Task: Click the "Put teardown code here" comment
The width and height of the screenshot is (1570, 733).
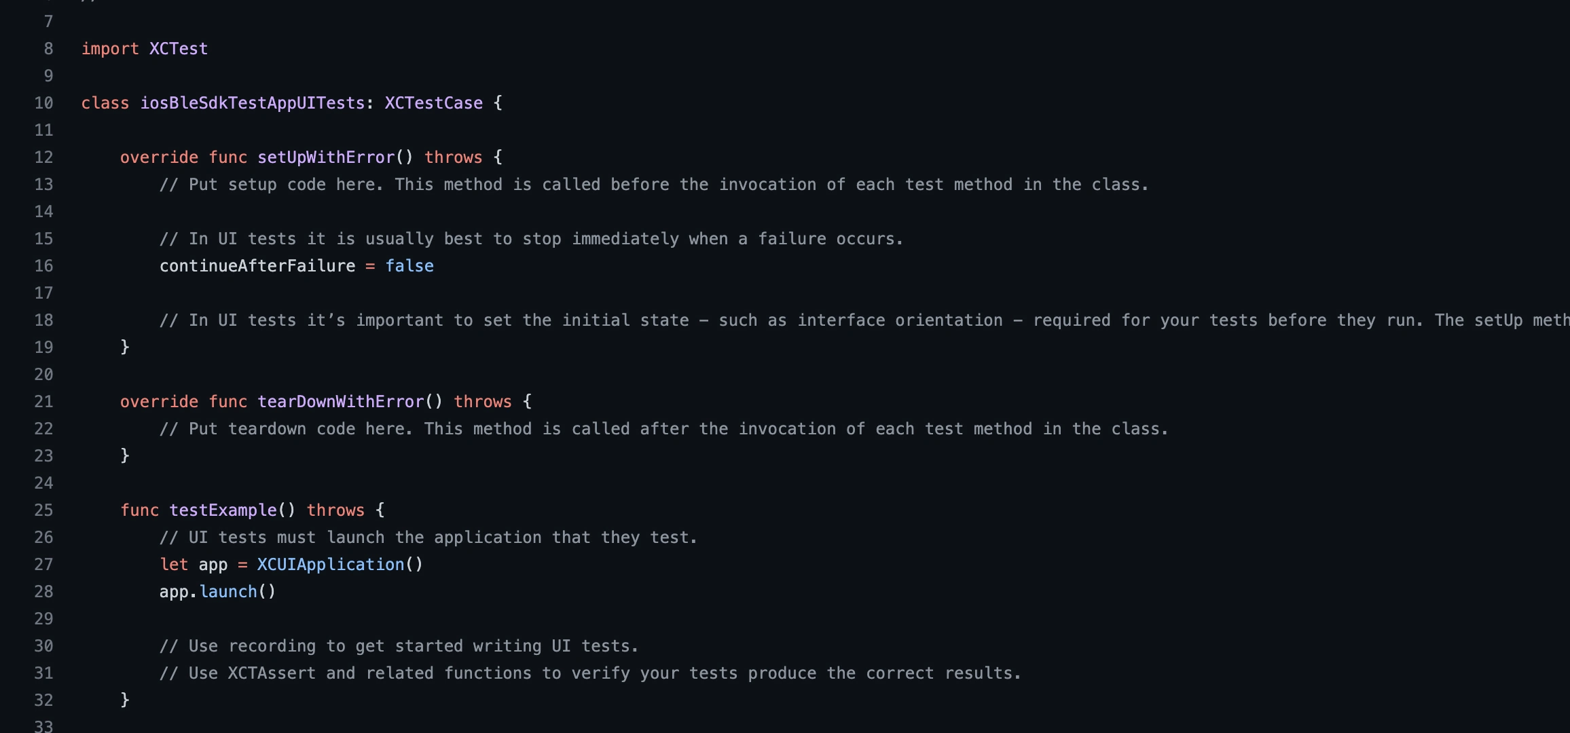Action: pyautogui.click(x=663, y=429)
